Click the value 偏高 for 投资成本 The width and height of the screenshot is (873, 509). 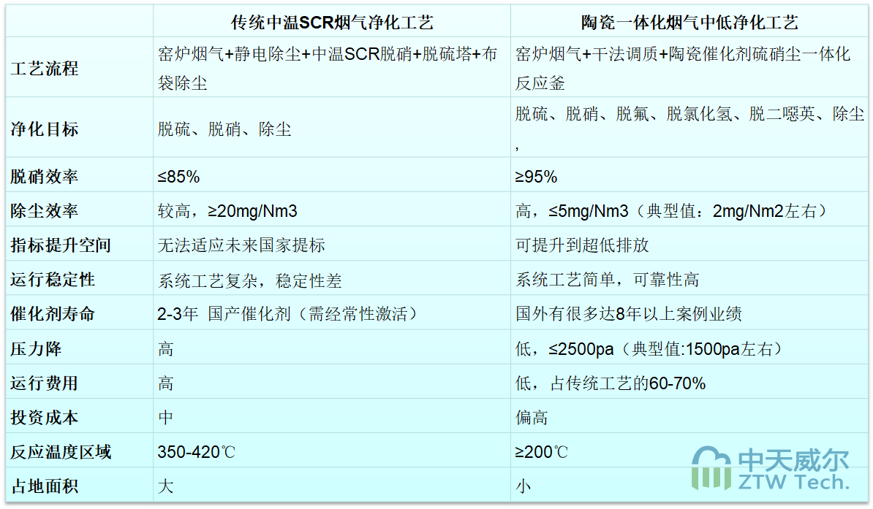[x=531, y=417]
